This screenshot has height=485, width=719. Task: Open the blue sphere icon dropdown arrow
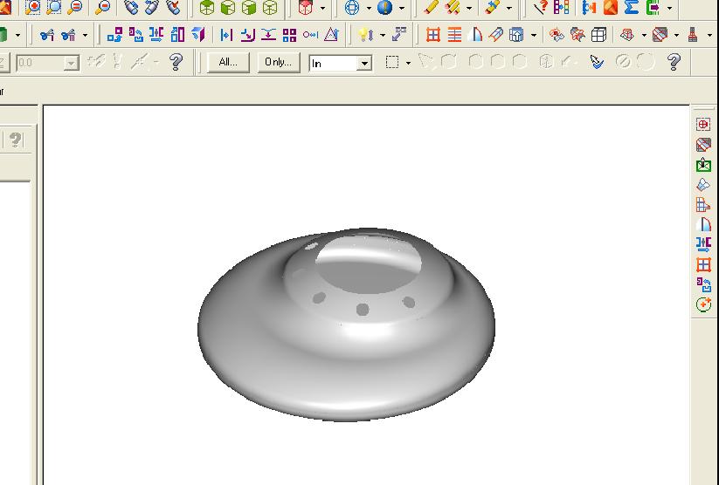402,8
